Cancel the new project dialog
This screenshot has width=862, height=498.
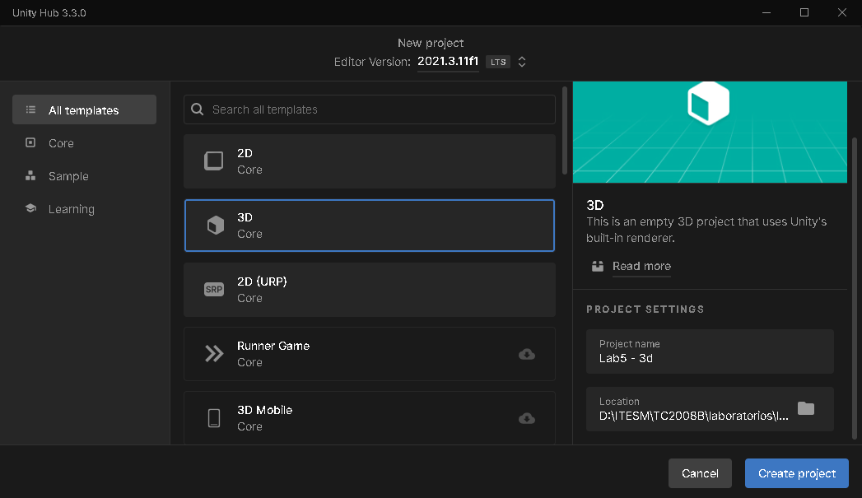(700, 473)
